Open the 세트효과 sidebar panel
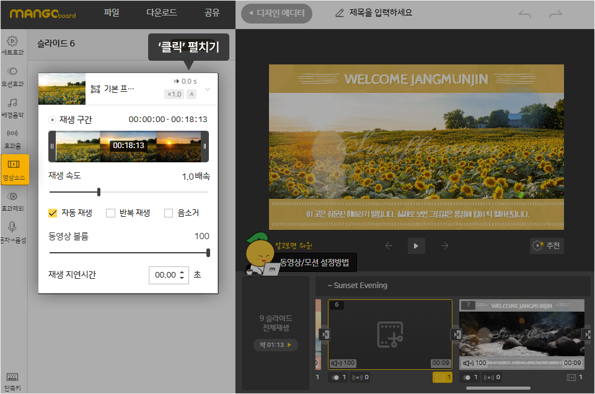 point(12,46)
